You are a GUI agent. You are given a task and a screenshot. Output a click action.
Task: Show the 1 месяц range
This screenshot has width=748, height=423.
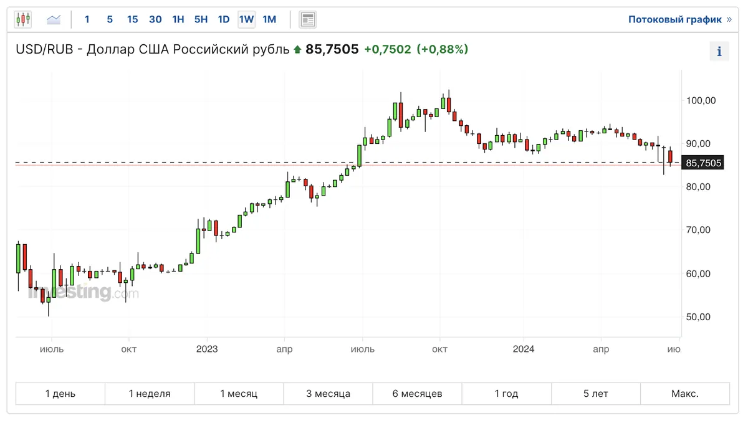(239, 394)
